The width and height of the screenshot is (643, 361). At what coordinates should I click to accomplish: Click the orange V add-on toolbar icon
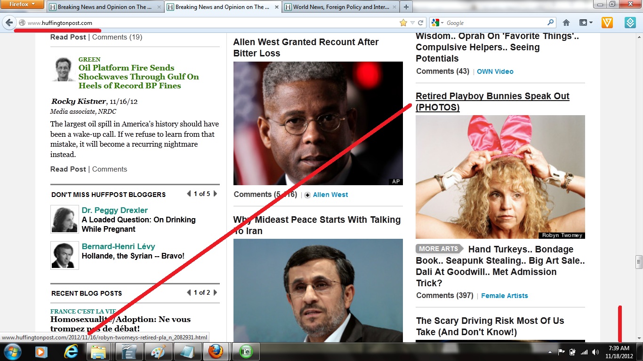point(607,23)
